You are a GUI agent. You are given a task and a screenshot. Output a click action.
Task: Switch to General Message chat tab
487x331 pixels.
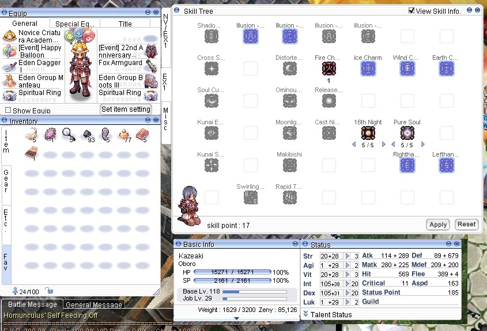tap(94, 305)
